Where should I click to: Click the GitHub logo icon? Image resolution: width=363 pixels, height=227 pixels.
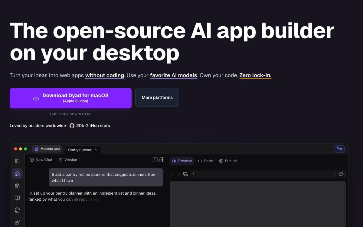72,126
